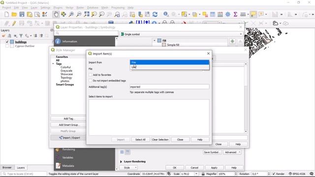Open the Advanced dropdown button
The height and width of the screenshot is (177, 315).
pos(232,152)
